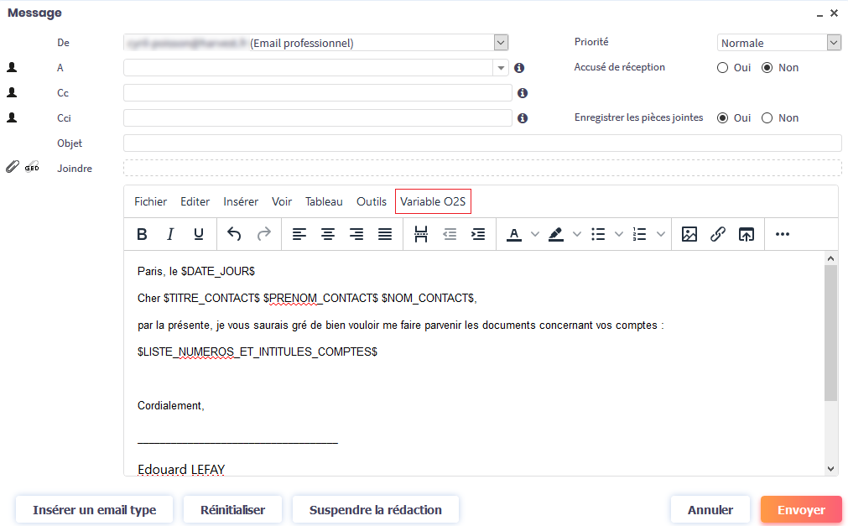Click the undo arrow icon
Image resolution: width=848 pixels, height=526 pixels.
[x=234, y=235]
